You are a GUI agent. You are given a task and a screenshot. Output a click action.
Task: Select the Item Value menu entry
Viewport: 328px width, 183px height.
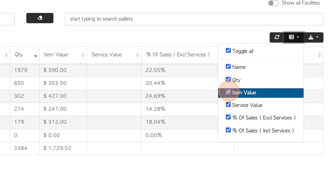point(260,93)
